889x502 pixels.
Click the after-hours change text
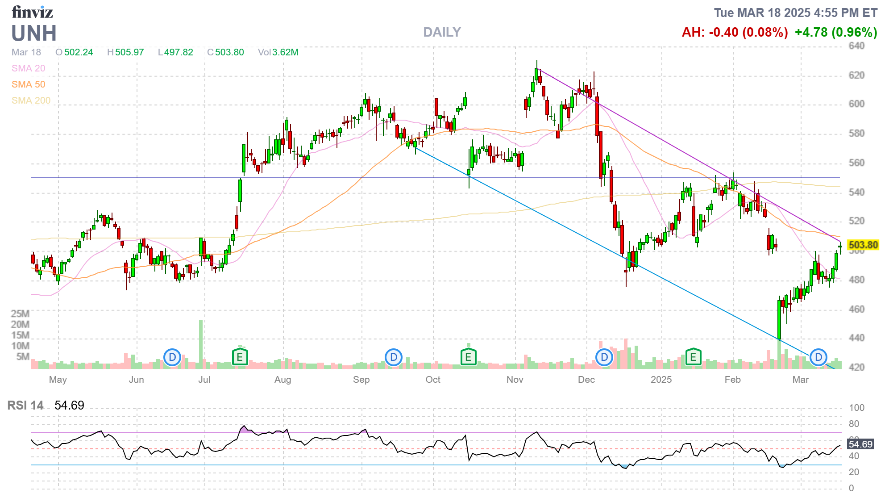[x=735, y=33]
